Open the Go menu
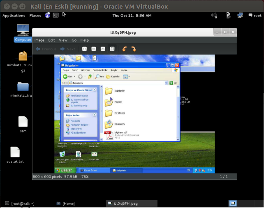The width and height of the screenshot is (264, 208). coord(74,40)
